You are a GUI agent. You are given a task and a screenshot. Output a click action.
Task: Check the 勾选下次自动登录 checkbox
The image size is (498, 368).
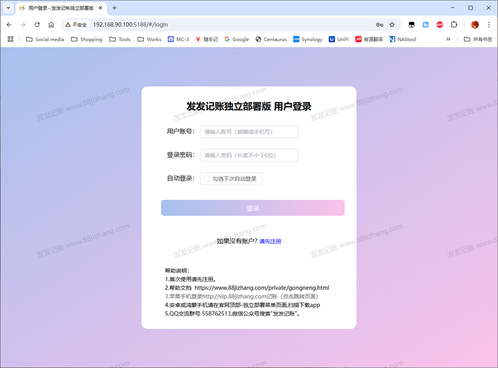pos(207,179)
